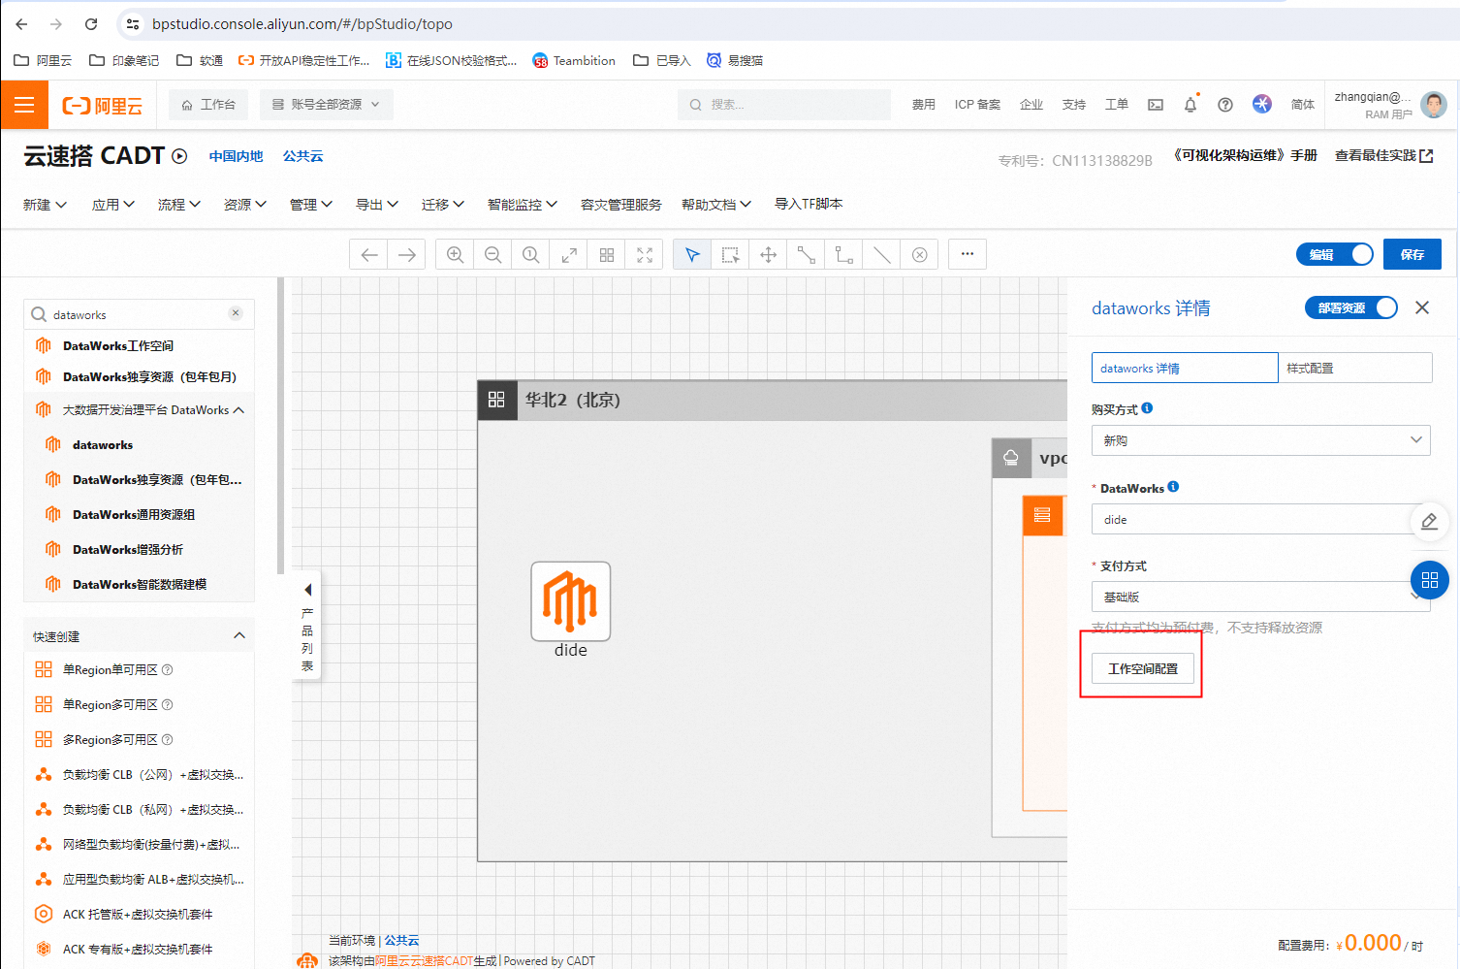Open the blue AI assistant icon

point(1261,104)
